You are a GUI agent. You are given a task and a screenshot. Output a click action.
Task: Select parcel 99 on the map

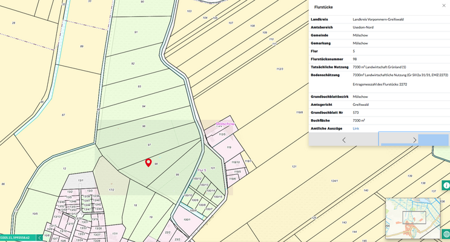tap(177, 174)
